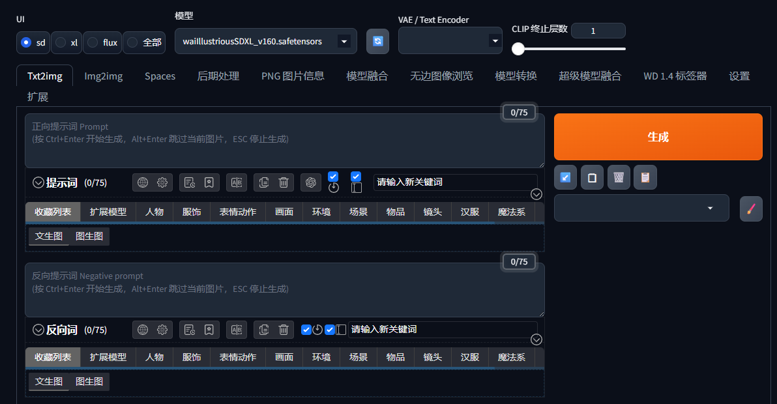Click the paintbrush style edit icon
The image size is (777, 404).
751,209
